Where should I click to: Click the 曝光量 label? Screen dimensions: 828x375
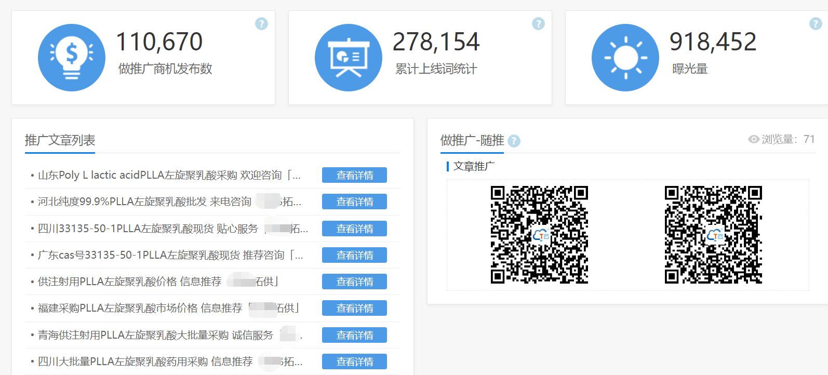pyautogui.click(x=690, y=69)
